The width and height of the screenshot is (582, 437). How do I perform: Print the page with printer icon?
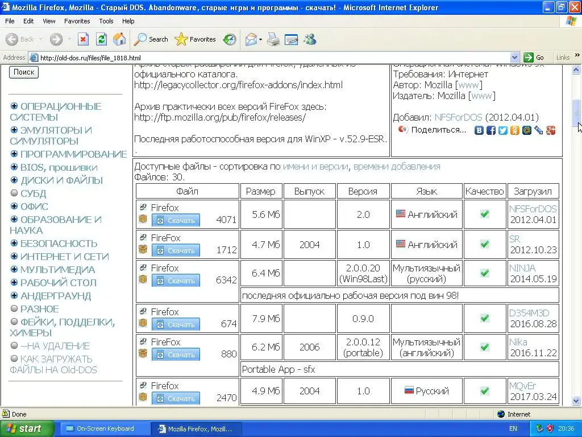tap(273, 39)
